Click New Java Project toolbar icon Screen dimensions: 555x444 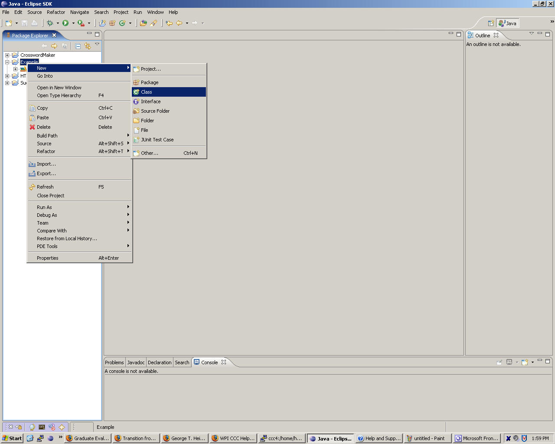[102, 23]
